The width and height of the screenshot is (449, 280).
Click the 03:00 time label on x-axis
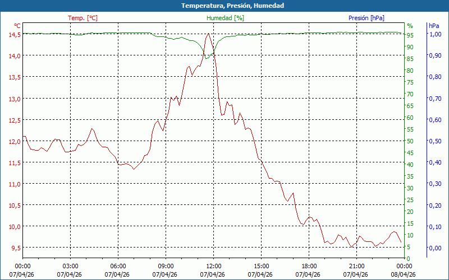pyautogui.click(x=70, y=266)
